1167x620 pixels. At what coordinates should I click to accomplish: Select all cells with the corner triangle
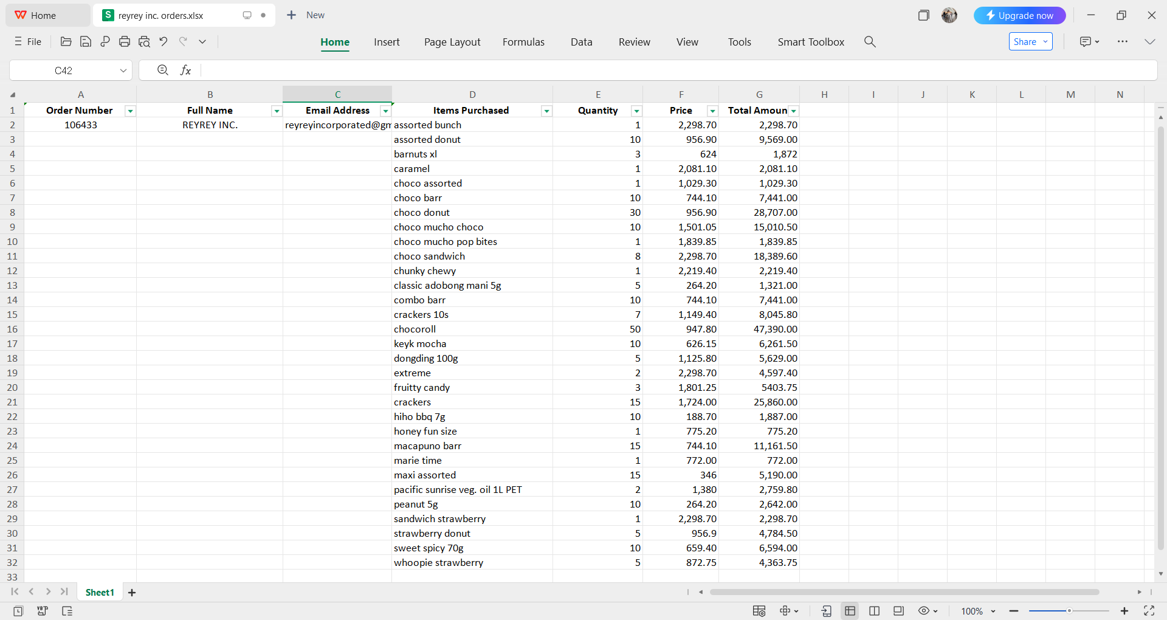coord(12,94)
